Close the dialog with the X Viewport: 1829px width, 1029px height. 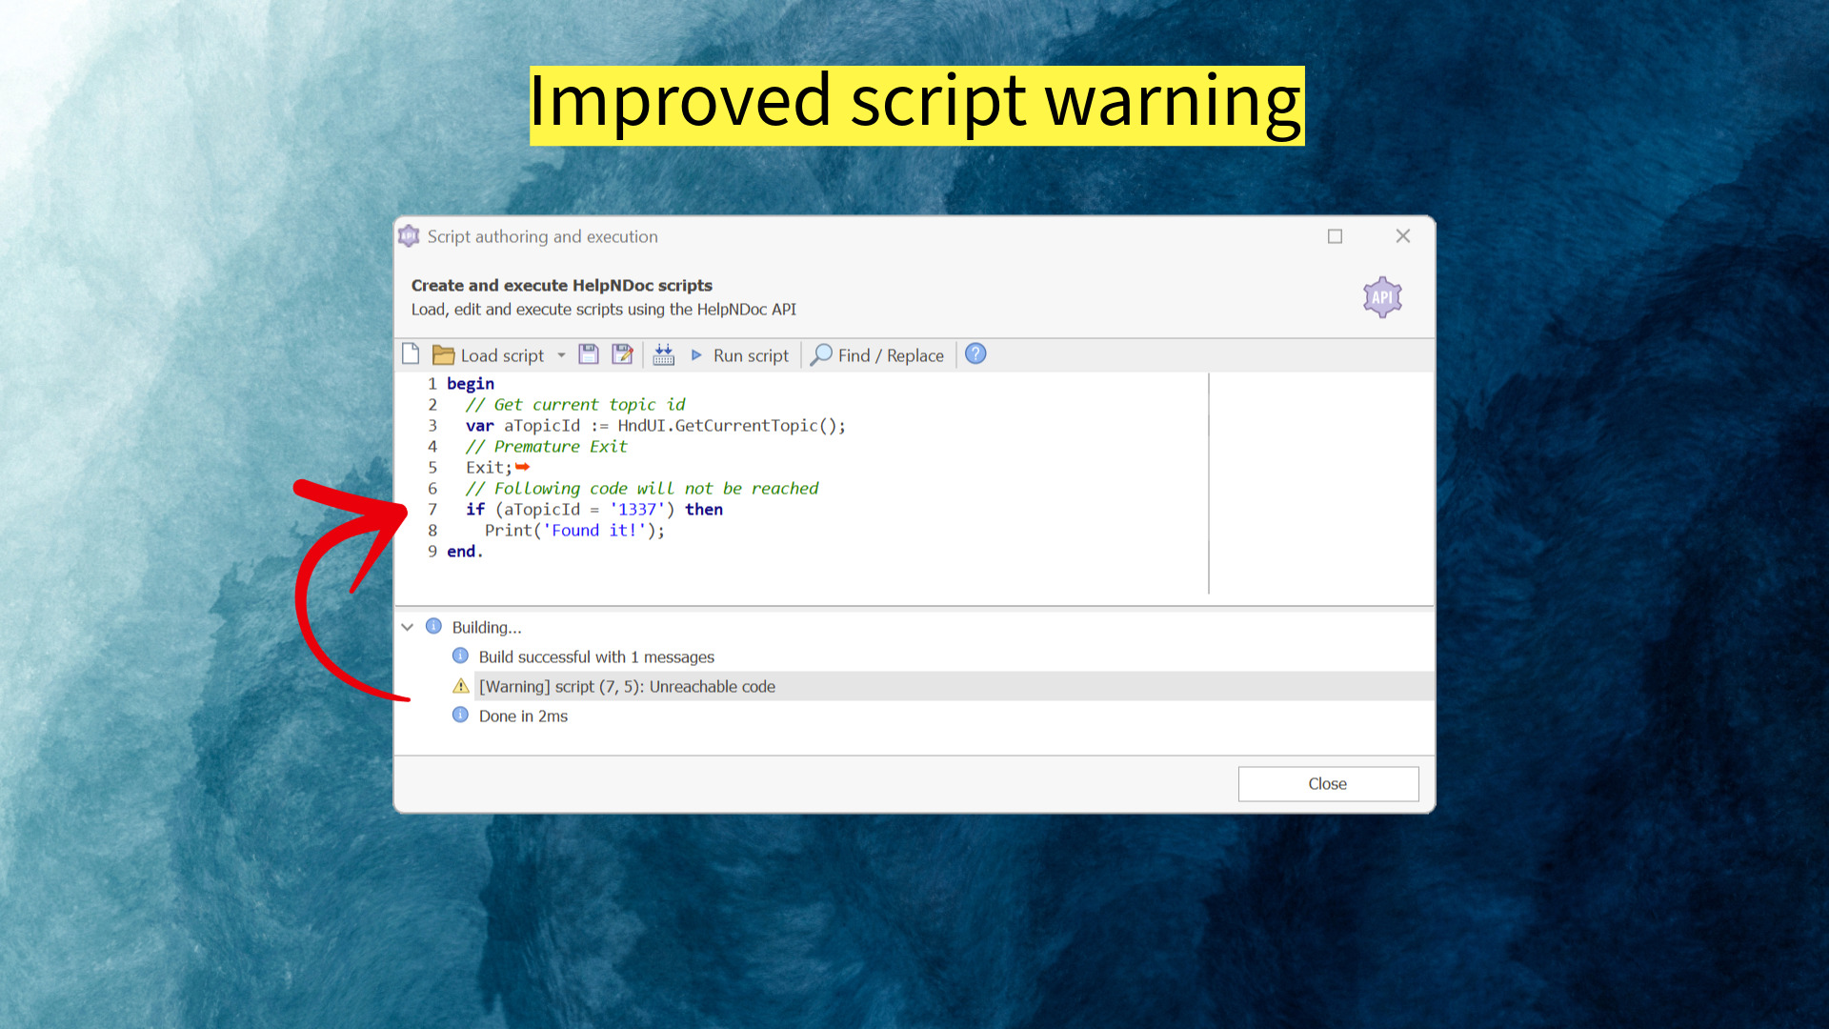point(1402,236)
